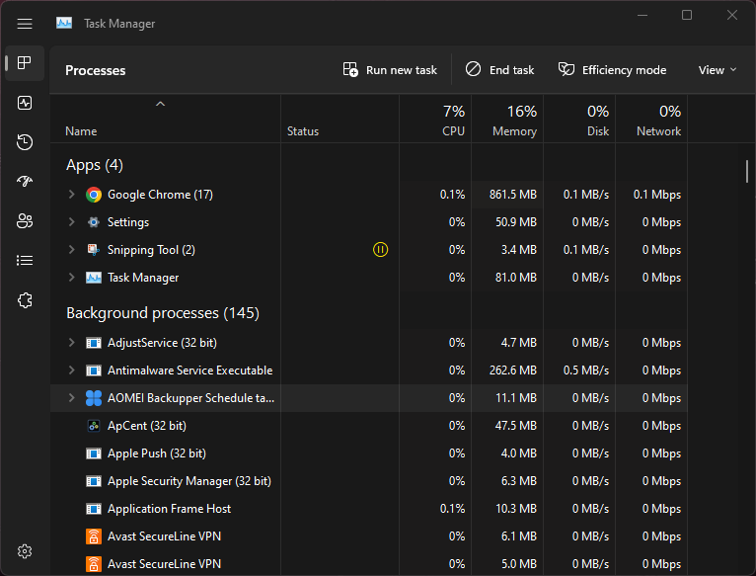The height and width of the screenshot is (576, 756).
Task: Open the View dropdown
Action: [x=718, y=70]
